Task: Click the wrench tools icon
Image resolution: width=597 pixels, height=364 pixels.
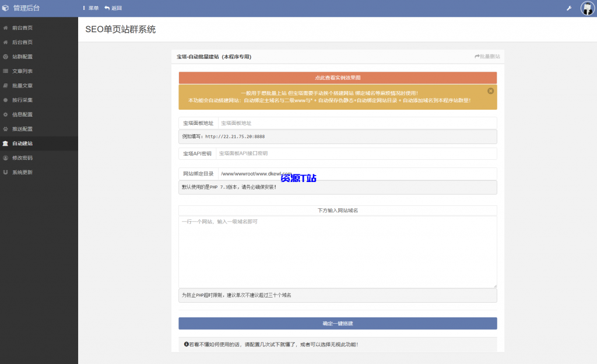Action: [568, 8]
